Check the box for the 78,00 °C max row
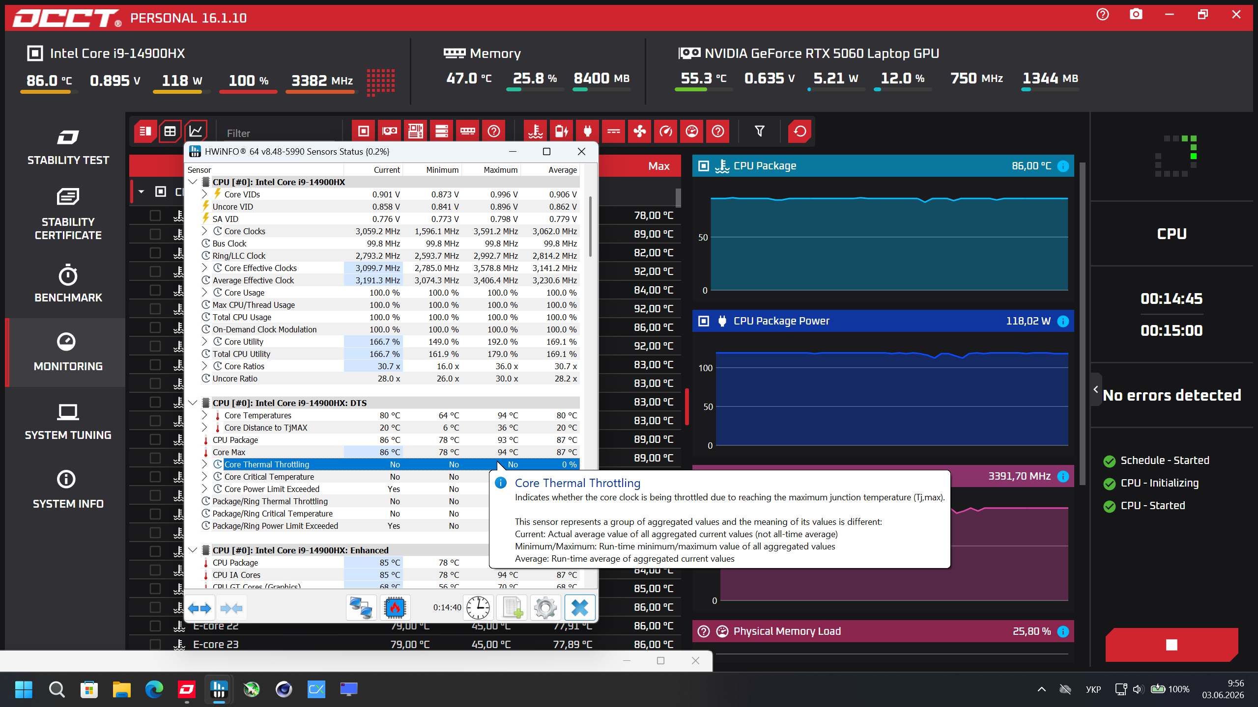1258x707 pixels. (155, 216)
